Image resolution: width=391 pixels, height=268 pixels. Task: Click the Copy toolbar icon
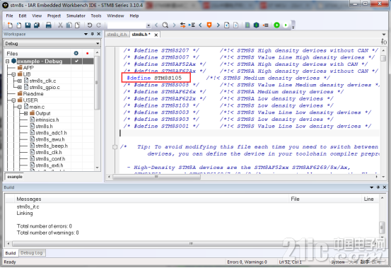69,25
